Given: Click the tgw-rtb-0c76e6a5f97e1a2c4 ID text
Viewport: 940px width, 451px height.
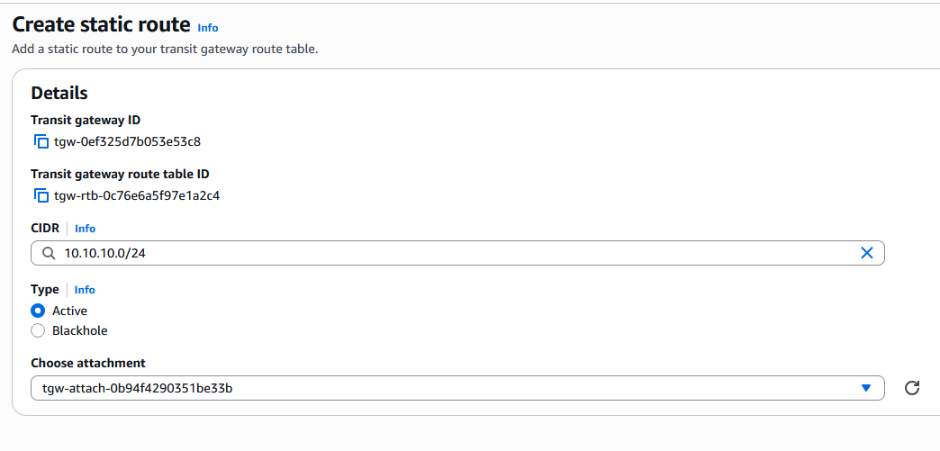Looking at the screenshot, I should click(x=137, y=195).
